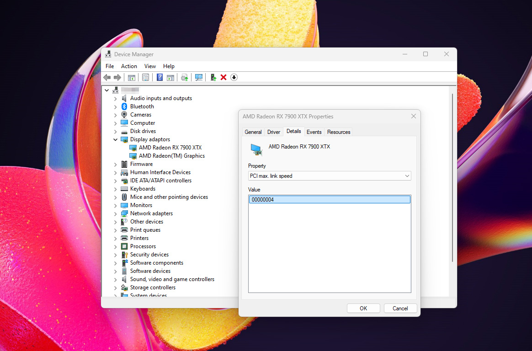Switch to the Events tab

click(314, 132)
